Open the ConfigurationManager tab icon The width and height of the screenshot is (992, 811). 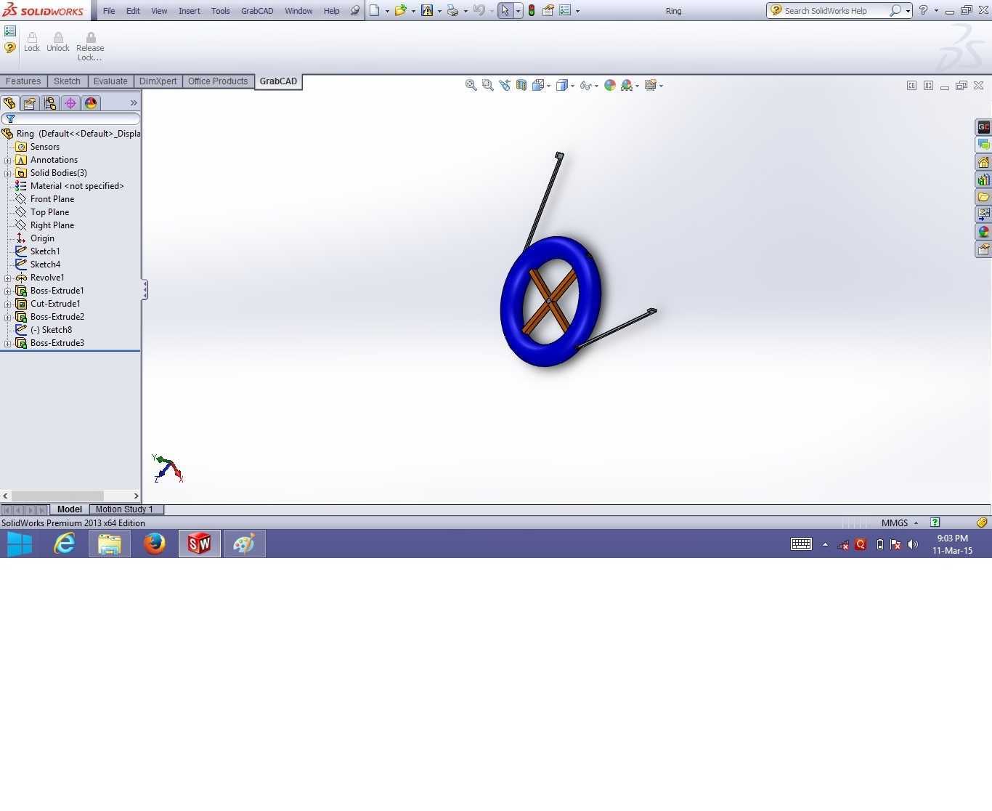click(50, 103)
